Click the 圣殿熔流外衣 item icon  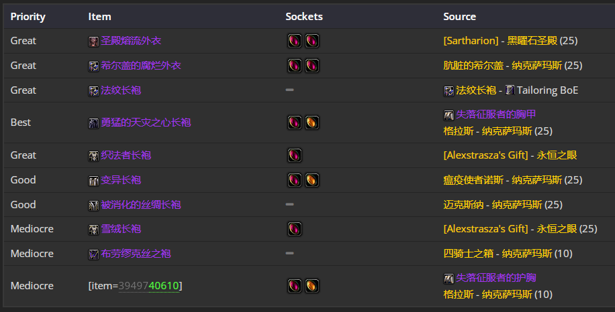point(93,42)
